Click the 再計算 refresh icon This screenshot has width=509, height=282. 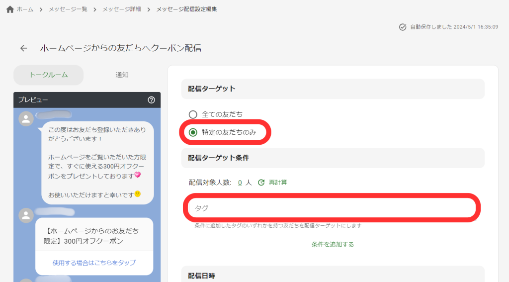click(261, 183)
